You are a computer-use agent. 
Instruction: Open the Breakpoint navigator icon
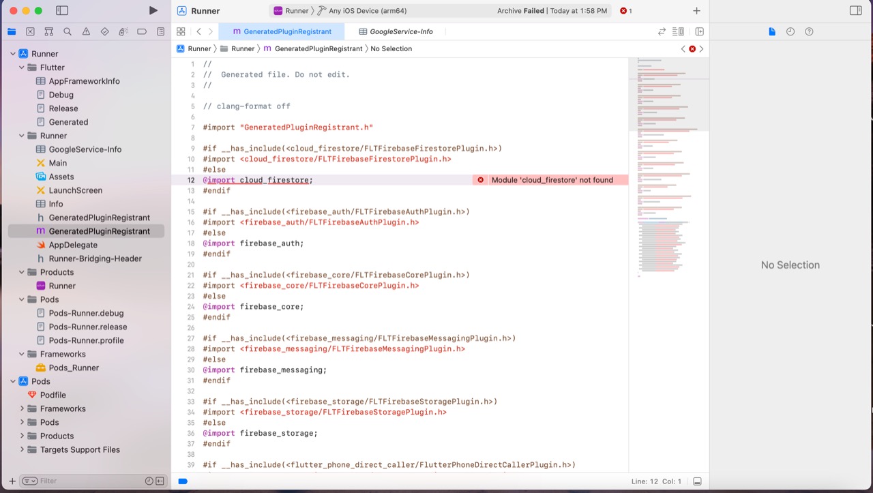pos(142,31)
